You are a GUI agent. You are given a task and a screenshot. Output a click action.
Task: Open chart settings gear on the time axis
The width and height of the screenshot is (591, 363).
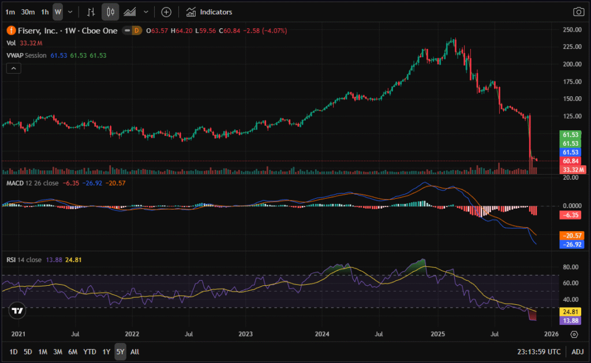point(574,334)
